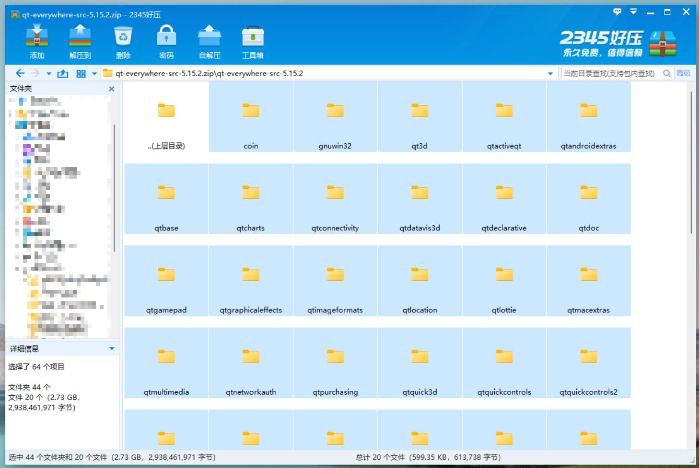This screenshot has width=699, height=468.
Task: Go back with the left arrow
Action: (x=20, y=73)
